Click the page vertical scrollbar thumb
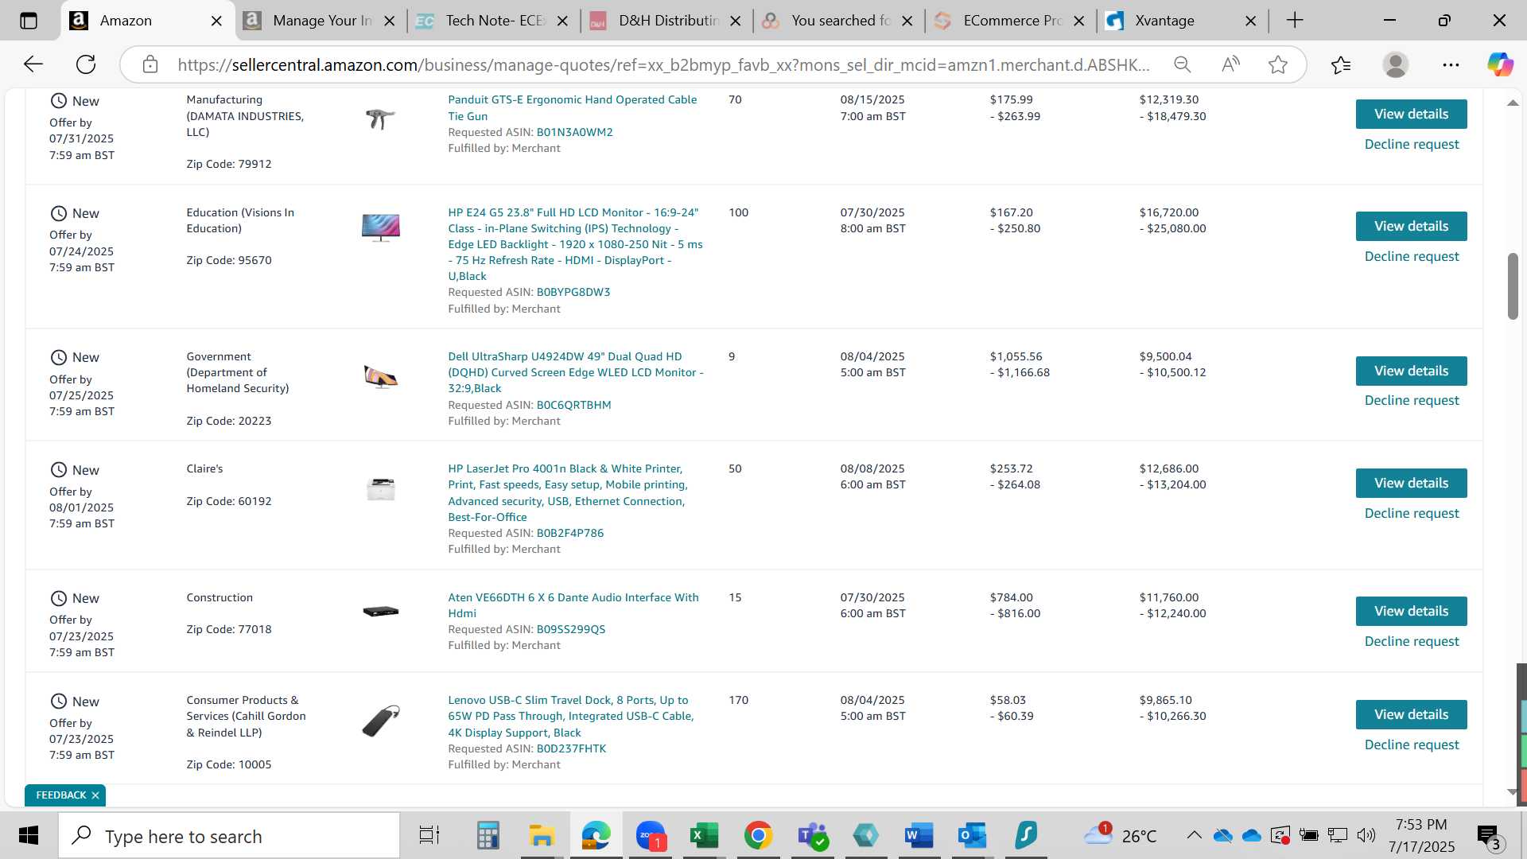1527x859 pixels. click(x=1513, y=286)
